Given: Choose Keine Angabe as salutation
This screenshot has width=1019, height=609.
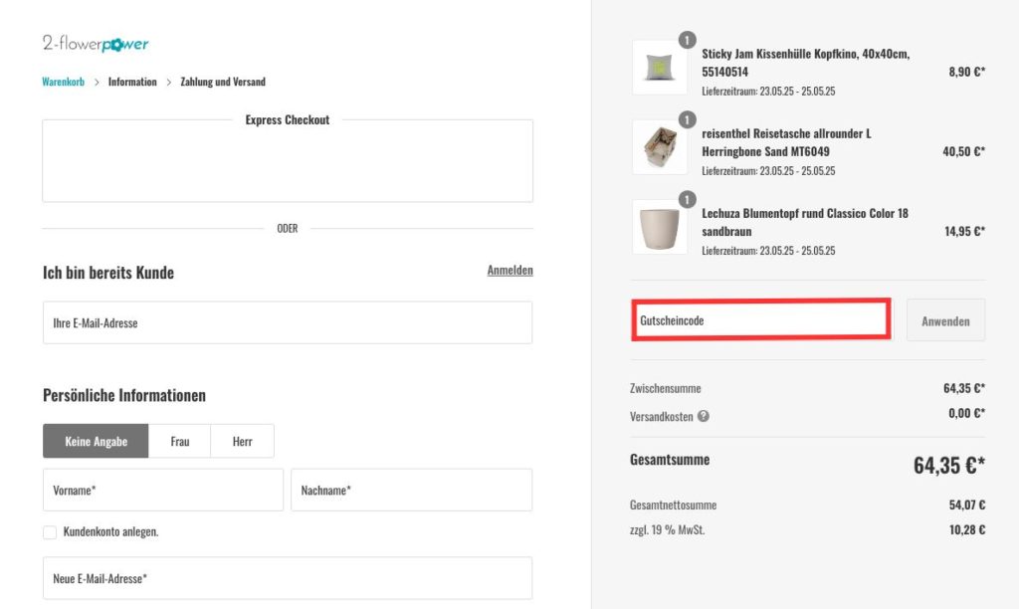Looking at the screenshot, I should pos(96,441).
